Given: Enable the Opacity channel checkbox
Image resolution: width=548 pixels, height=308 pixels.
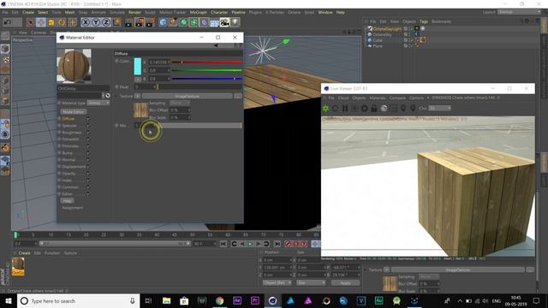Looking at the screenshot, I should click(88, 174).
